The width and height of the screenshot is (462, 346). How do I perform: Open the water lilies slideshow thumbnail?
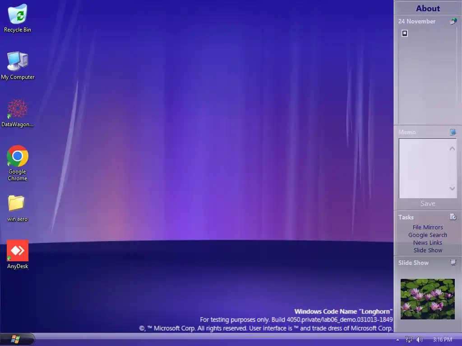tap(428, 299)
